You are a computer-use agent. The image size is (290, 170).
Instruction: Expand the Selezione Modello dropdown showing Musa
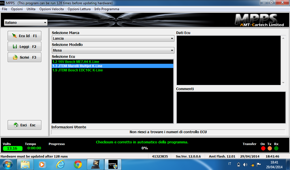(x=113, y=50)
